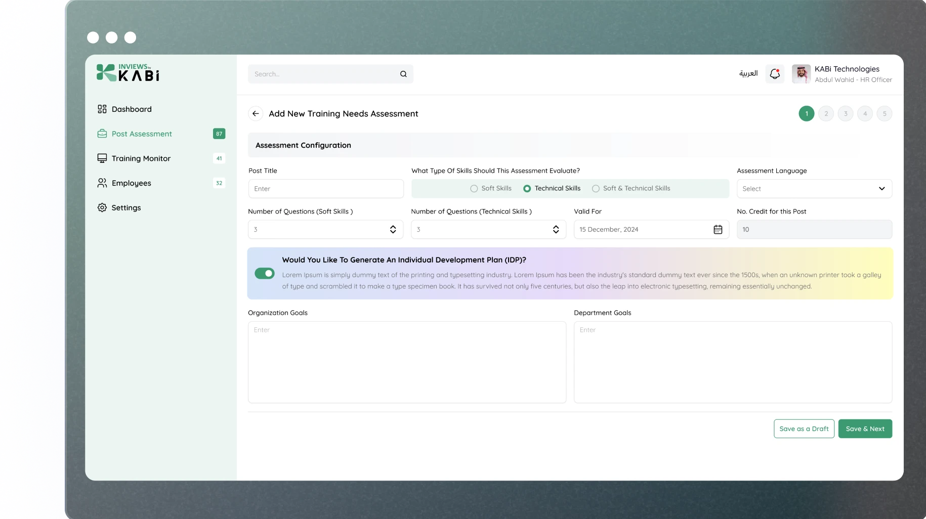The width and height of the screenshot is (926, 519).
Task: Click the No. Credit for this Post field
Action: point(814,230)
